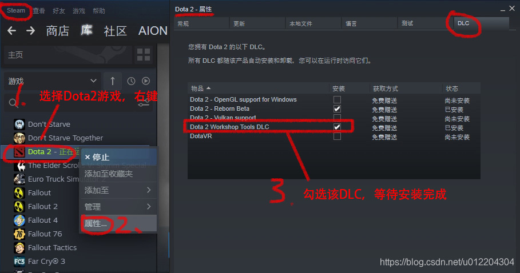The width and height of the screenshot is (520, 273).
Task: Uncheck the Reborn Beta DLC
Action: click(x=337, y=109)
